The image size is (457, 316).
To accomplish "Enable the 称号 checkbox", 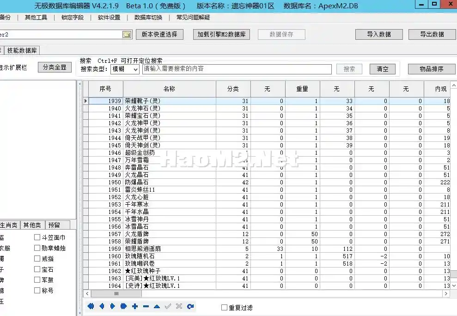I will pos(37,290).
